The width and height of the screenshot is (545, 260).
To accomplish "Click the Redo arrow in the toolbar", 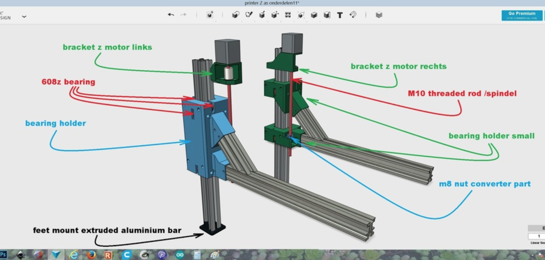I will coord(184,15).
